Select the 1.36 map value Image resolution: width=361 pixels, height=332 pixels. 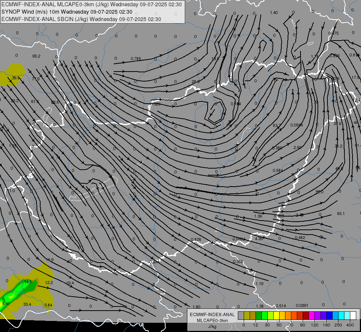click(x=258, y=216)
